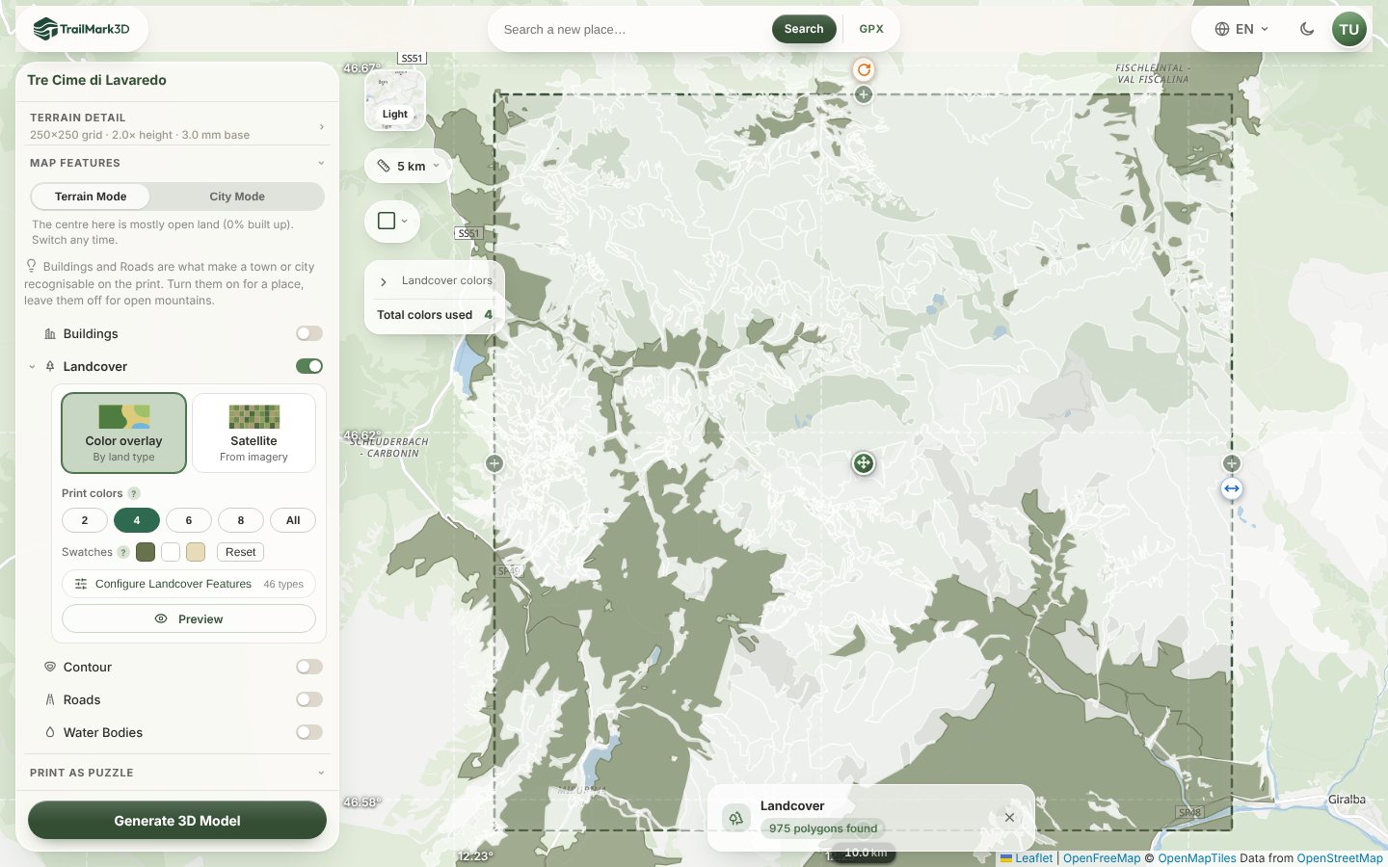Click the Water Bodies droplet icon

(50, 732)
